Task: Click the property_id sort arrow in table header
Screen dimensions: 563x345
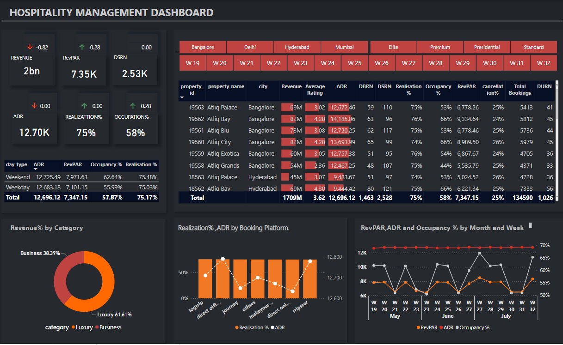Action: (x=182, y=97)
